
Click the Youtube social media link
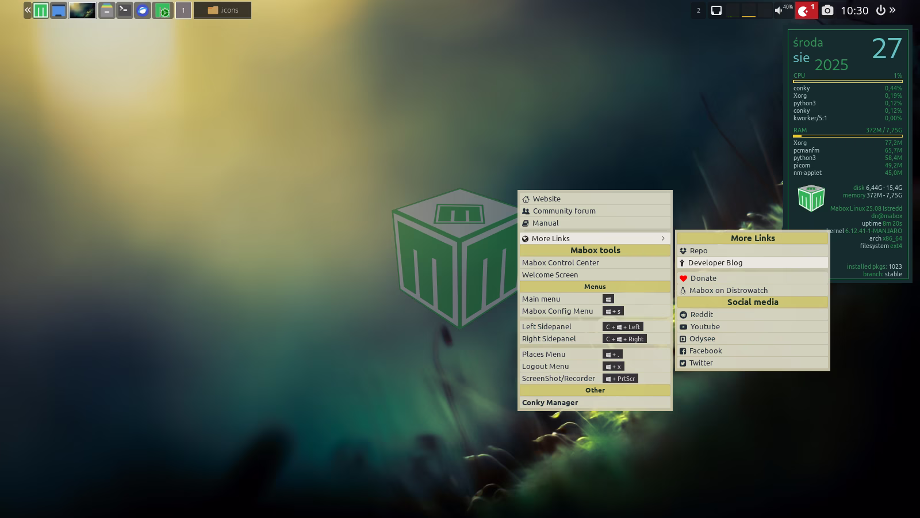click(705, 326)
